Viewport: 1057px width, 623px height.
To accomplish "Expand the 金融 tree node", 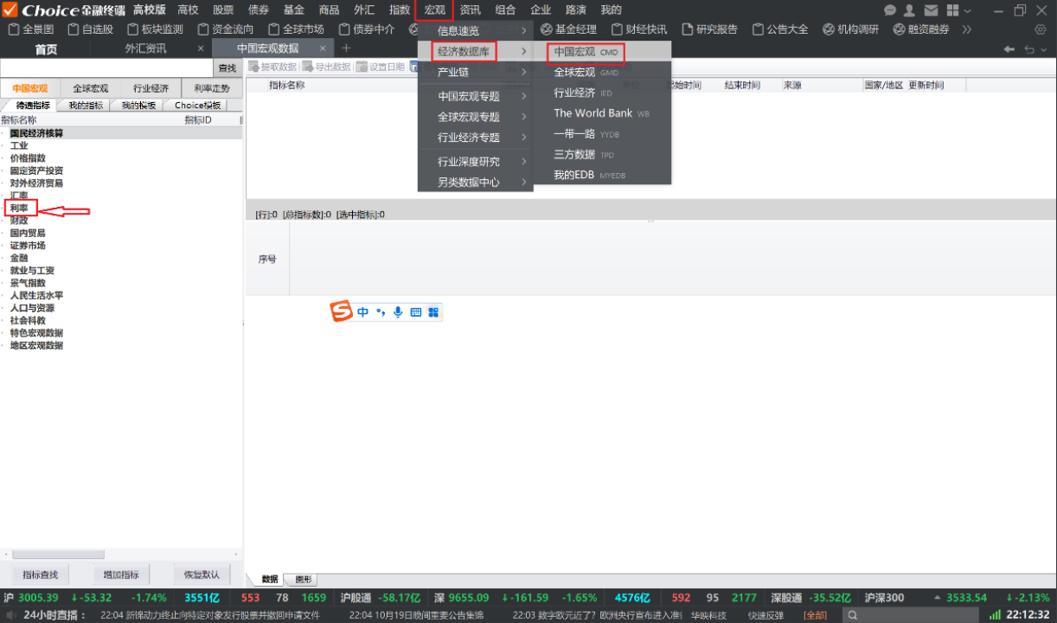I will (x=19, y=258).
